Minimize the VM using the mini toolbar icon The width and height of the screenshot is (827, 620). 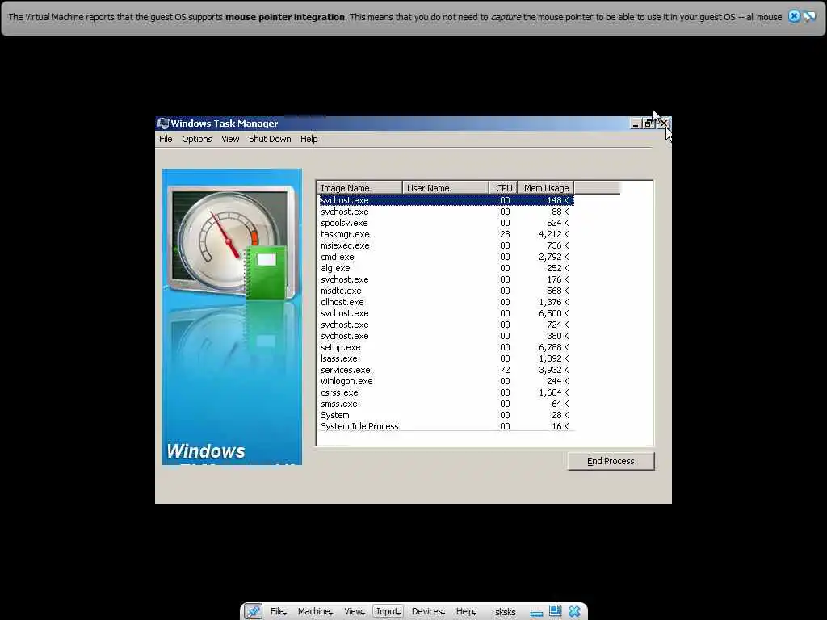(x=536, y=612)
